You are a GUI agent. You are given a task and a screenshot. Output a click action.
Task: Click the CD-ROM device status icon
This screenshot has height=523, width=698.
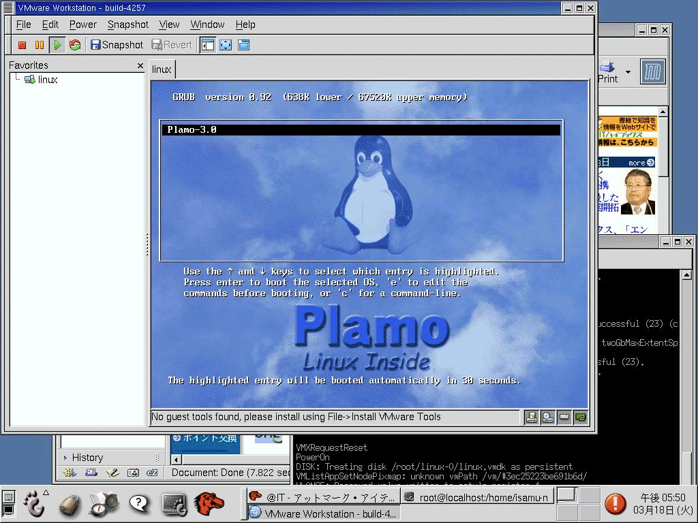[x=548, y=417]
